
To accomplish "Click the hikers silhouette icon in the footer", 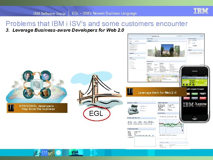I will point(76,153).
